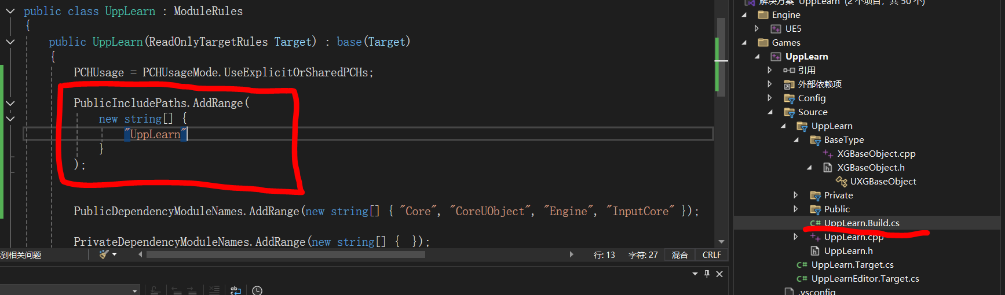Click the Config filter folder icon
The width and height of the screenshot is (1005, 295).
[789, 98]
